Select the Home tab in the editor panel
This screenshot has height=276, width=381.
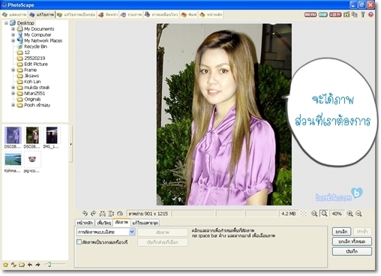tap(85, 223)
